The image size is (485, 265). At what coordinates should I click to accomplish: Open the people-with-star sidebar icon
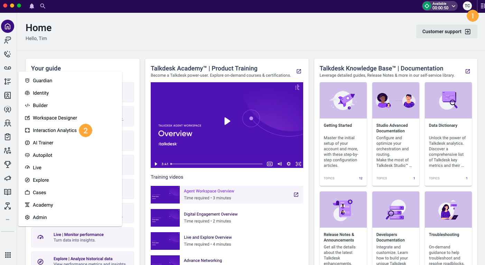tap(8, 151)
